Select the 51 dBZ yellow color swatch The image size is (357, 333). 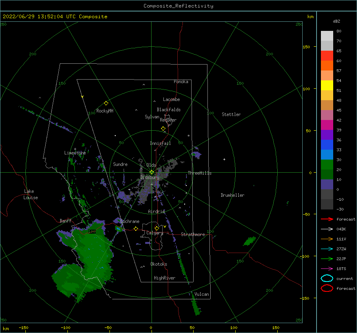327,85
